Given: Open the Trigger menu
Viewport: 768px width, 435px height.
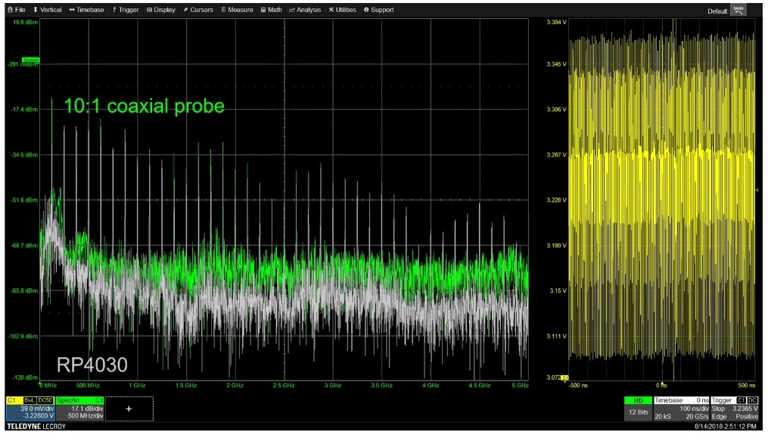Looking at the screenshot, I should click(x=126, y=10).
